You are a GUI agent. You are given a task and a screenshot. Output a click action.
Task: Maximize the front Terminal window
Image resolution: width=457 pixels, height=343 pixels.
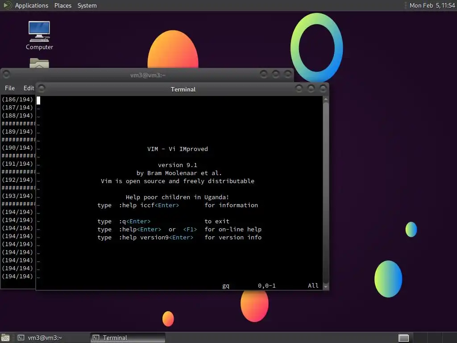click(x=311, y=88)
